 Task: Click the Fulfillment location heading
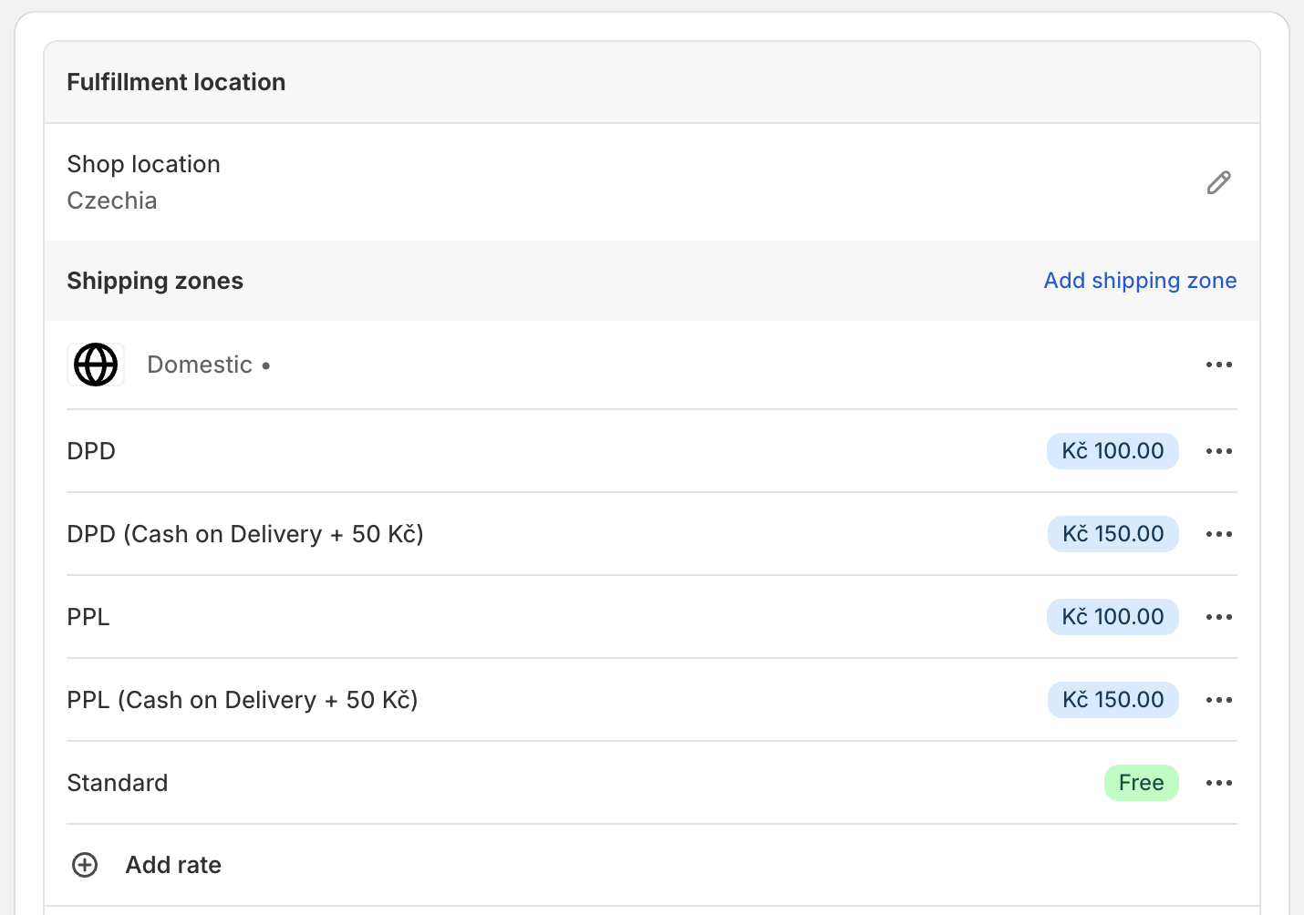tap(176, 82)
